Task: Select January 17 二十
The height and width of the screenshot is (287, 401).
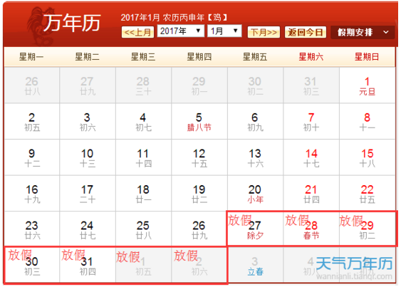Action: 88,194
